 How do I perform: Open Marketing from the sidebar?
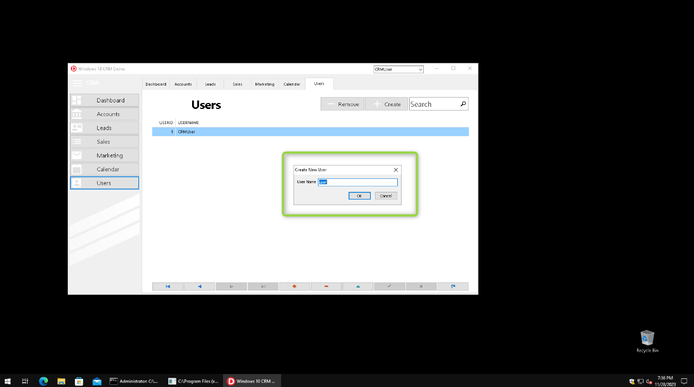[104, 156]
